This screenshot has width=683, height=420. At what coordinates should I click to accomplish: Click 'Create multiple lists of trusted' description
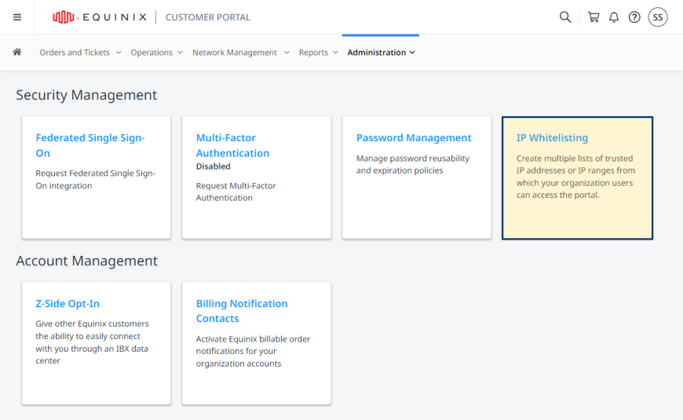click(x=575, y=177)
